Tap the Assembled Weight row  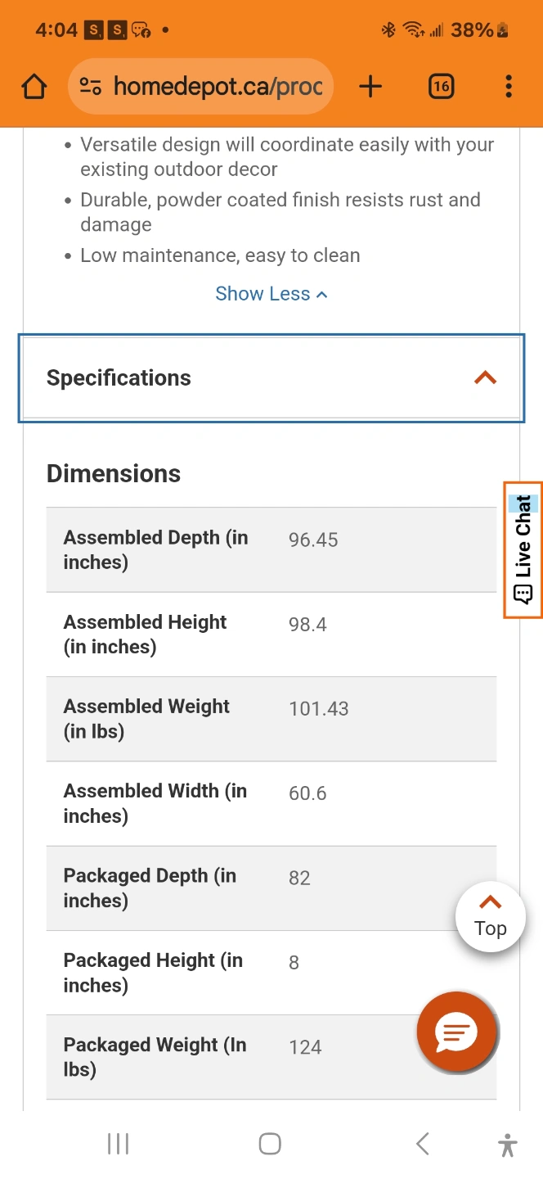tap(271, 719)
